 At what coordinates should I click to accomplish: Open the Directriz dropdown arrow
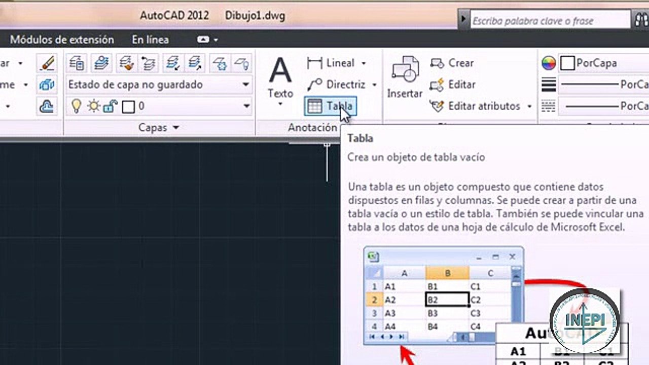[375, 85]
